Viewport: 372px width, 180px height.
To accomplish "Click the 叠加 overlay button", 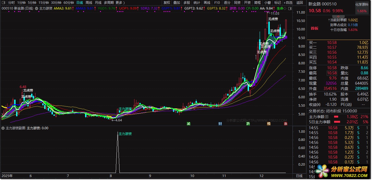I will point(177,2).
